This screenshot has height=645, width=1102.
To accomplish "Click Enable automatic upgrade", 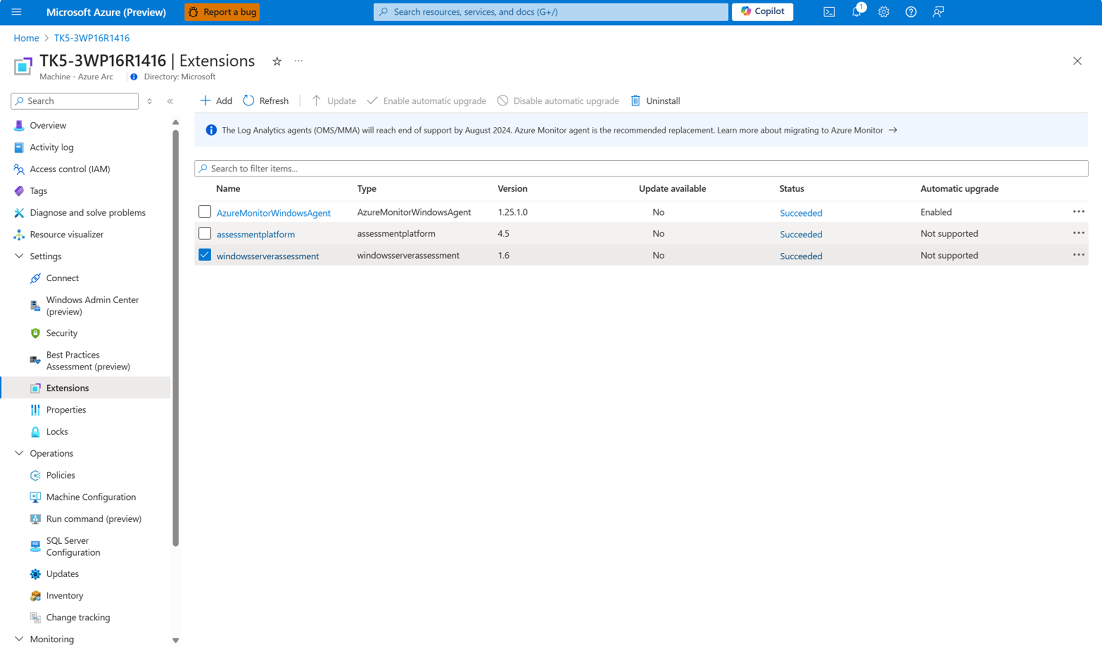I will [427, 101].
